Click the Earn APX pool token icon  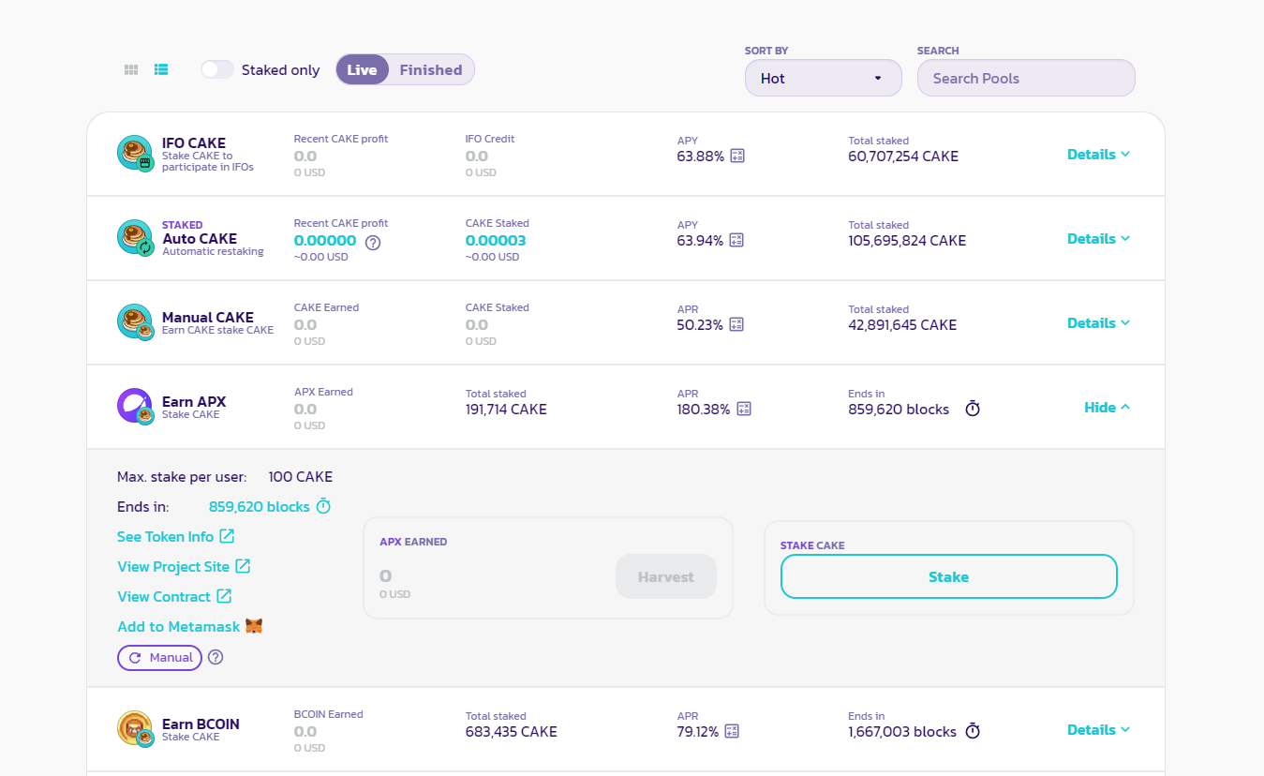135,406
